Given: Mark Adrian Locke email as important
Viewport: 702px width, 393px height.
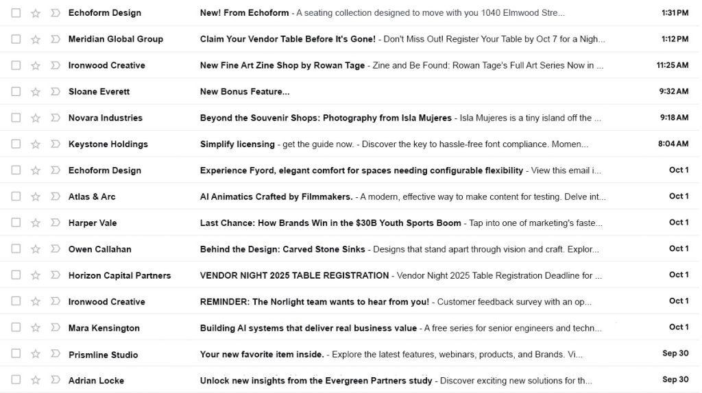Looking at the screenshot, I should (56, 381).
